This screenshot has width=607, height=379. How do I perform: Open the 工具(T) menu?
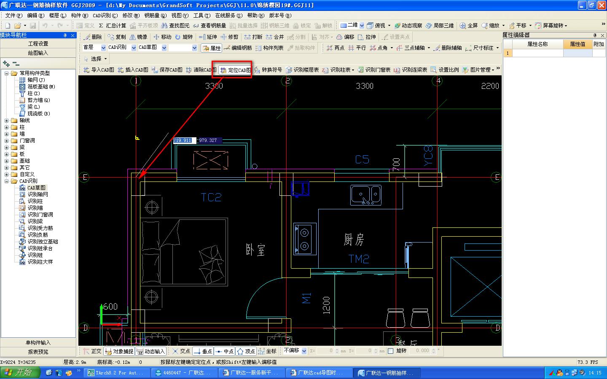201,15
